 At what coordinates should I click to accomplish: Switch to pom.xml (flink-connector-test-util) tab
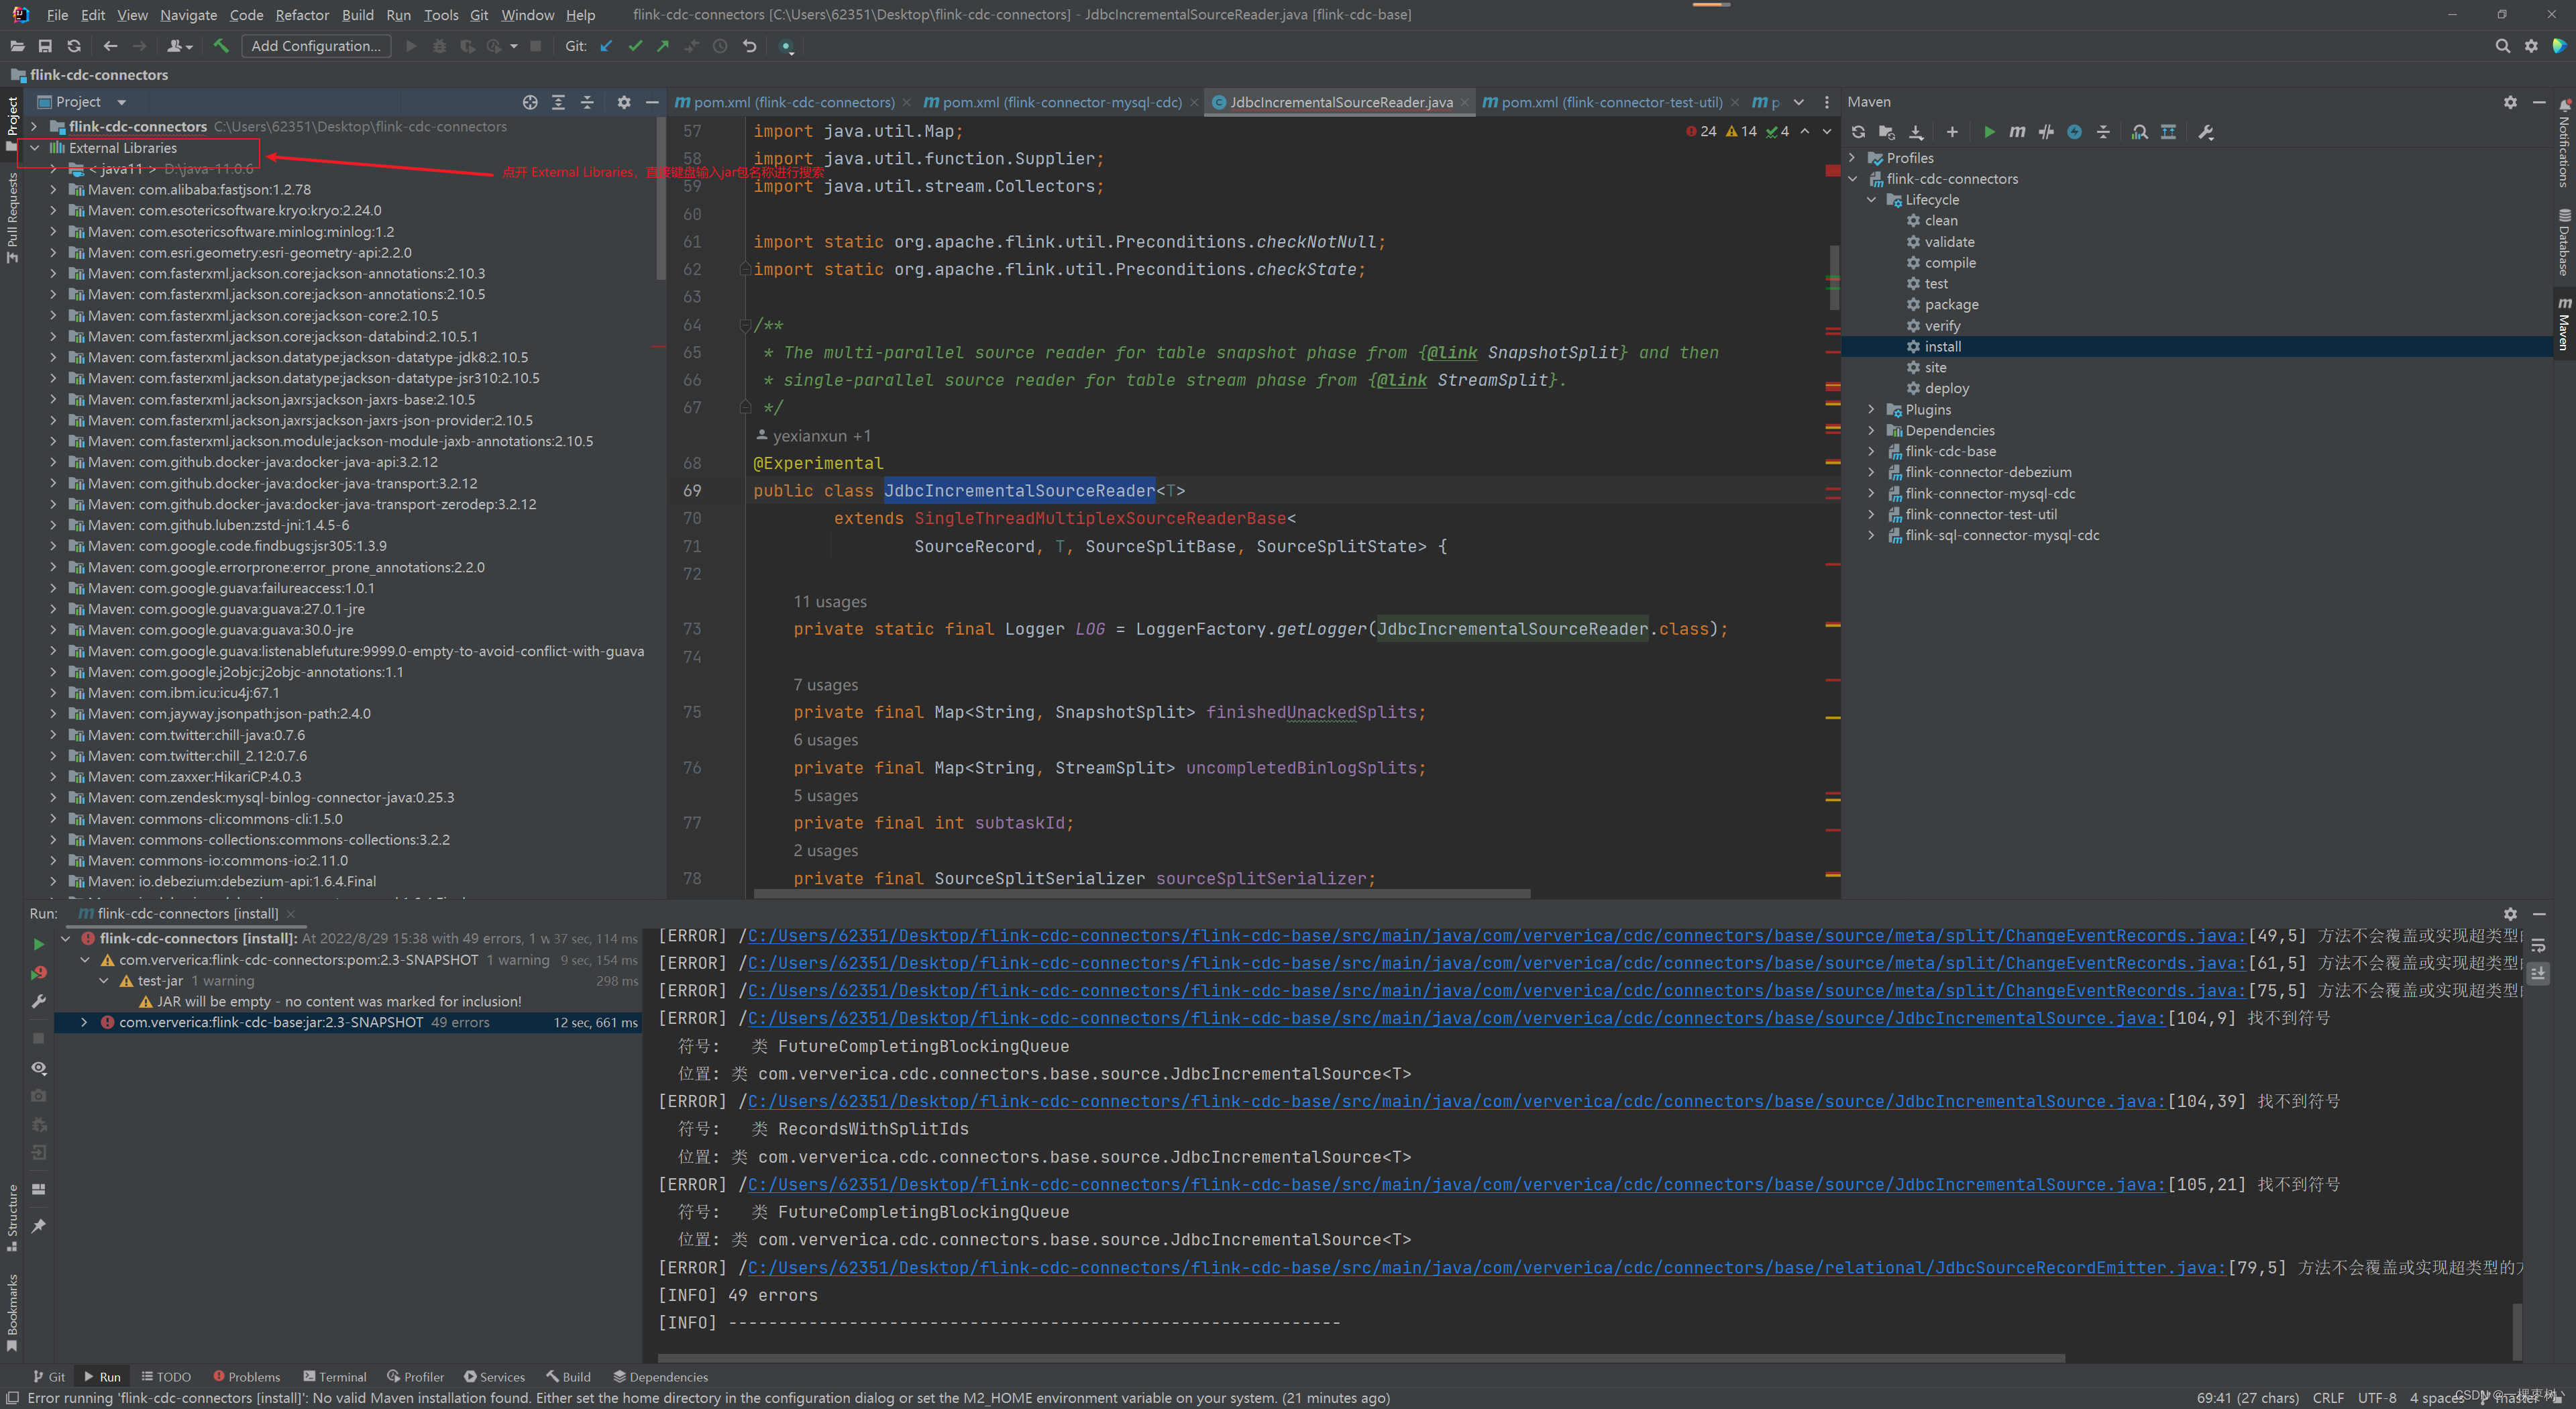pos(1609,102)
